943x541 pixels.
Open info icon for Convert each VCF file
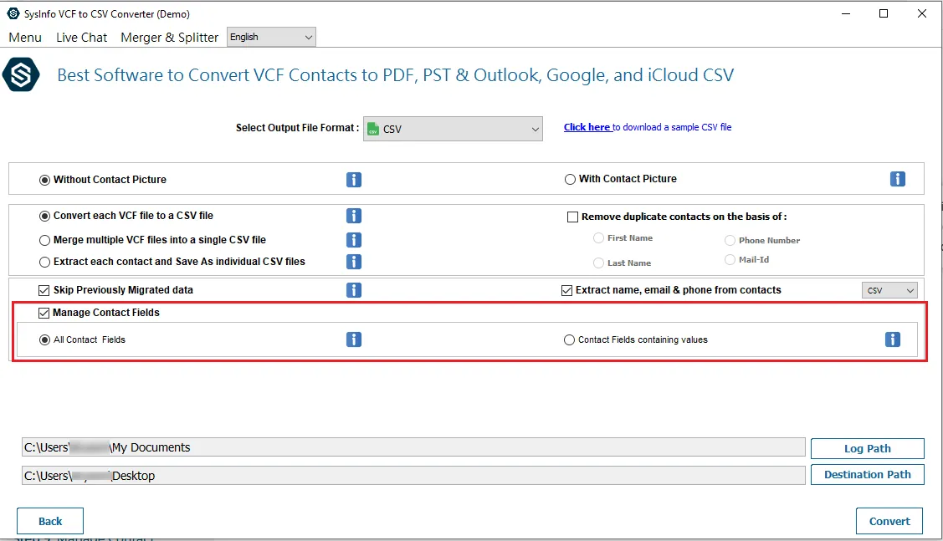354,216
